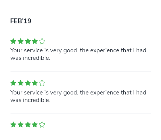Click the first star of the first review

pyautogui.click(x=13, y=41)
